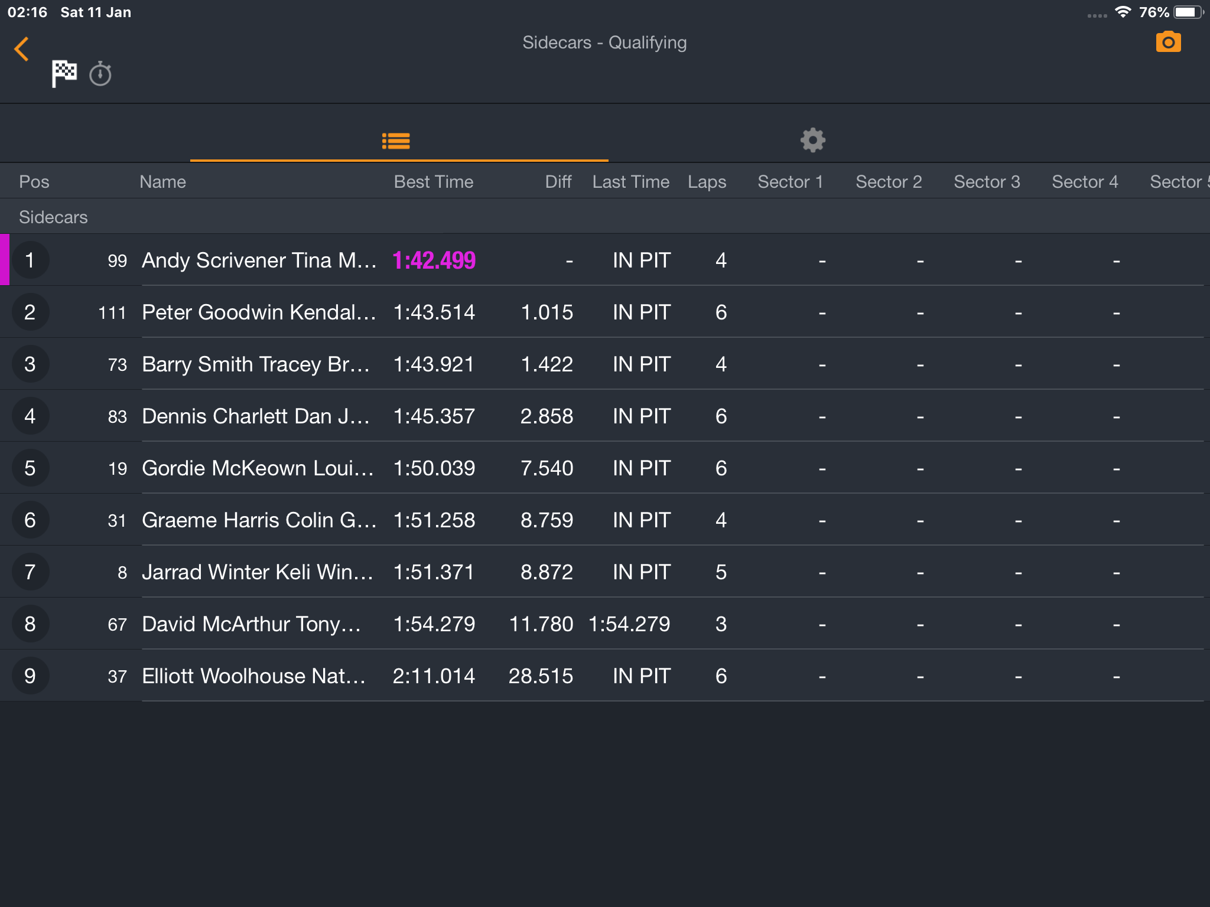Tap the orange back arrow
Screen dimensions: 1210x907
tap(21, 49)
